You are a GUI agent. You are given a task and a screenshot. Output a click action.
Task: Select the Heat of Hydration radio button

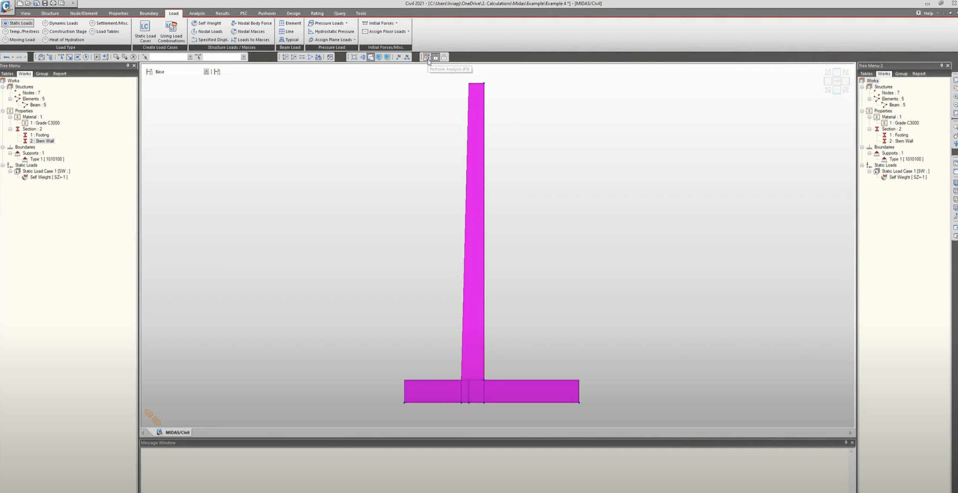tap(63, 40)
